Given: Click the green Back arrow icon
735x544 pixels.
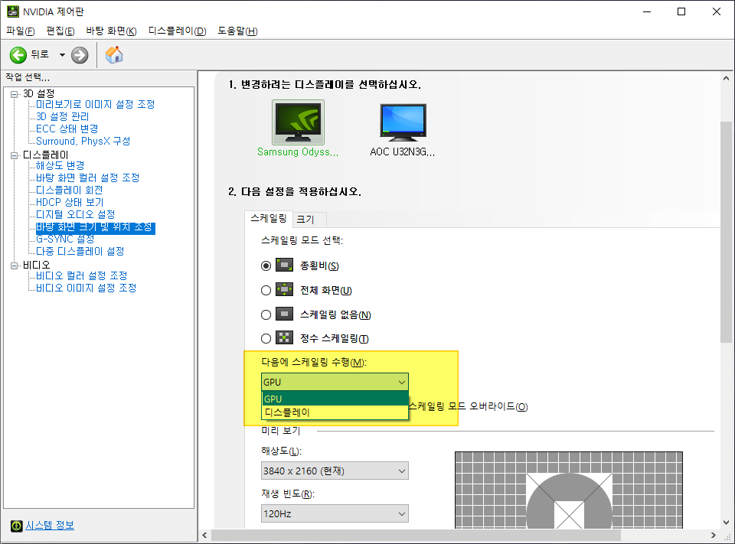Looking at the screenshot, I should click(18, 55).
